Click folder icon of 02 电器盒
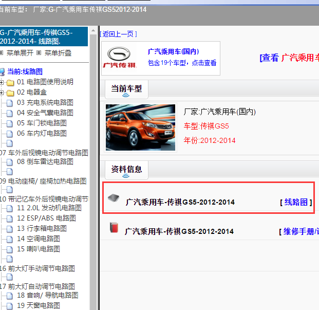The width and height of the screenshot is (319, 310). (10, 93)
